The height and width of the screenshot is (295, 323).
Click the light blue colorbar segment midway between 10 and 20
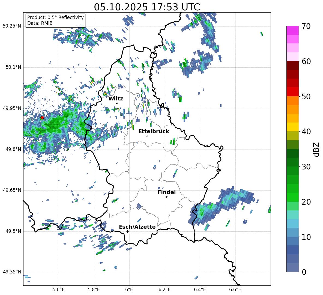click(x=292, y=224)
